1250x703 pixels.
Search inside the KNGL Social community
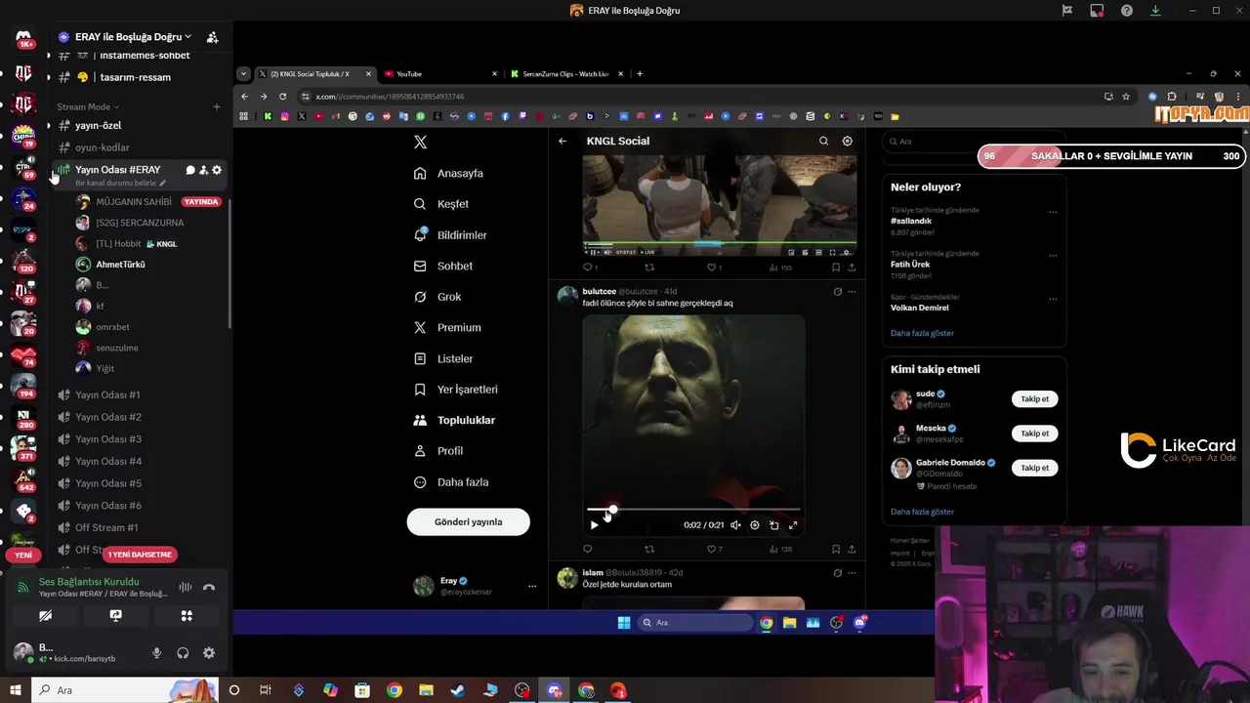[x=823, y=141]
